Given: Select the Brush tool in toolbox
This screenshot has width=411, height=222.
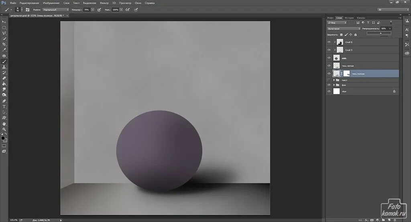Looking at the screenshot, I should click(x=4, y=61).
